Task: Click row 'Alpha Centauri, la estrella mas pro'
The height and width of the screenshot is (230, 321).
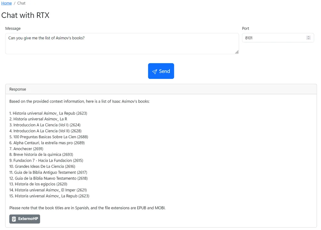Action: pos(47,143)
